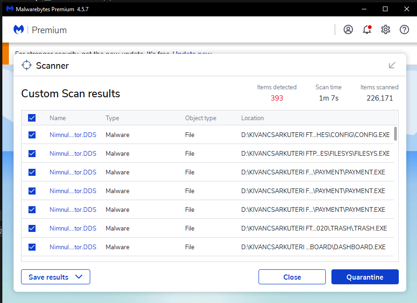Click the results list scrollbar thumb
This screenshot has width=417, height=303.
pyautogui.click(x=395, y=134)
